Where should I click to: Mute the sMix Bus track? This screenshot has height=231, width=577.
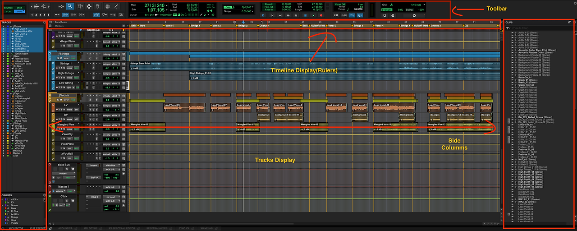(x=73, y=169)
